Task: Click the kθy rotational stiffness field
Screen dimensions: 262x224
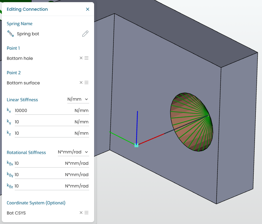Action: point(52,175)
